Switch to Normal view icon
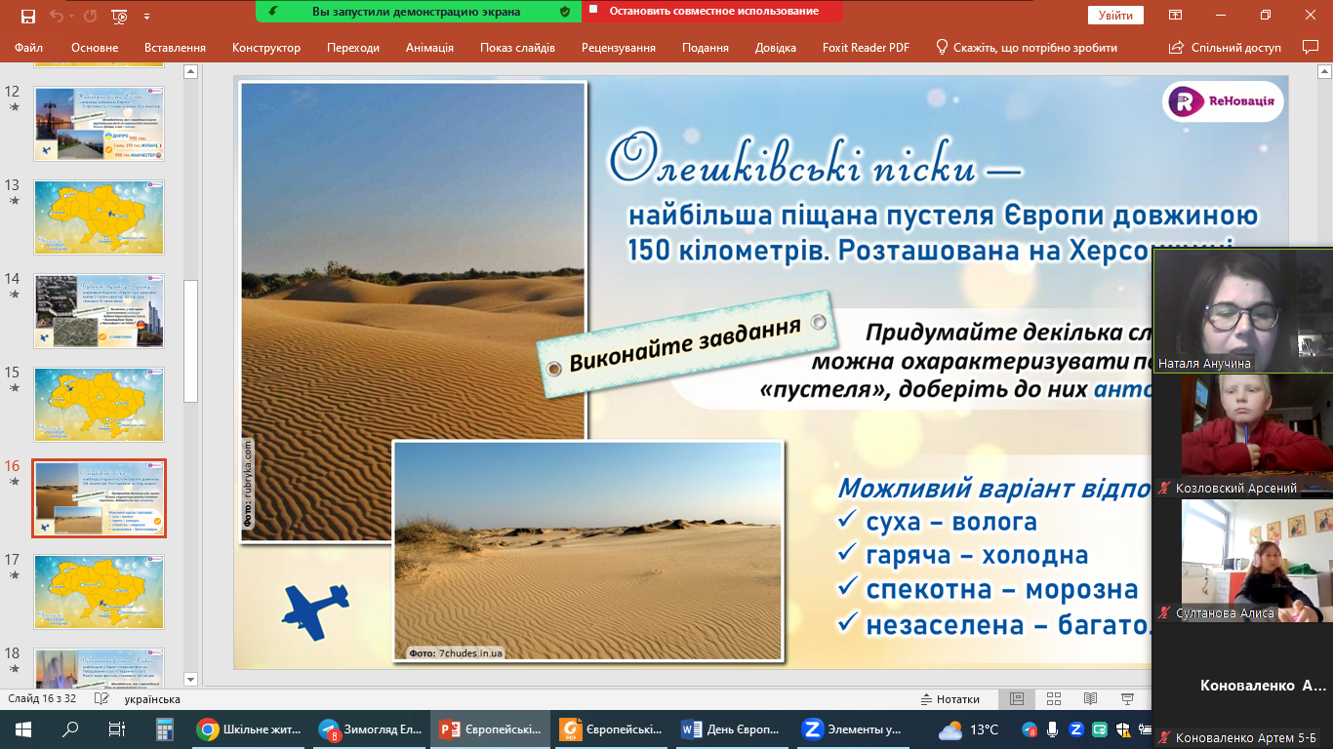 tap(1017, 699)
